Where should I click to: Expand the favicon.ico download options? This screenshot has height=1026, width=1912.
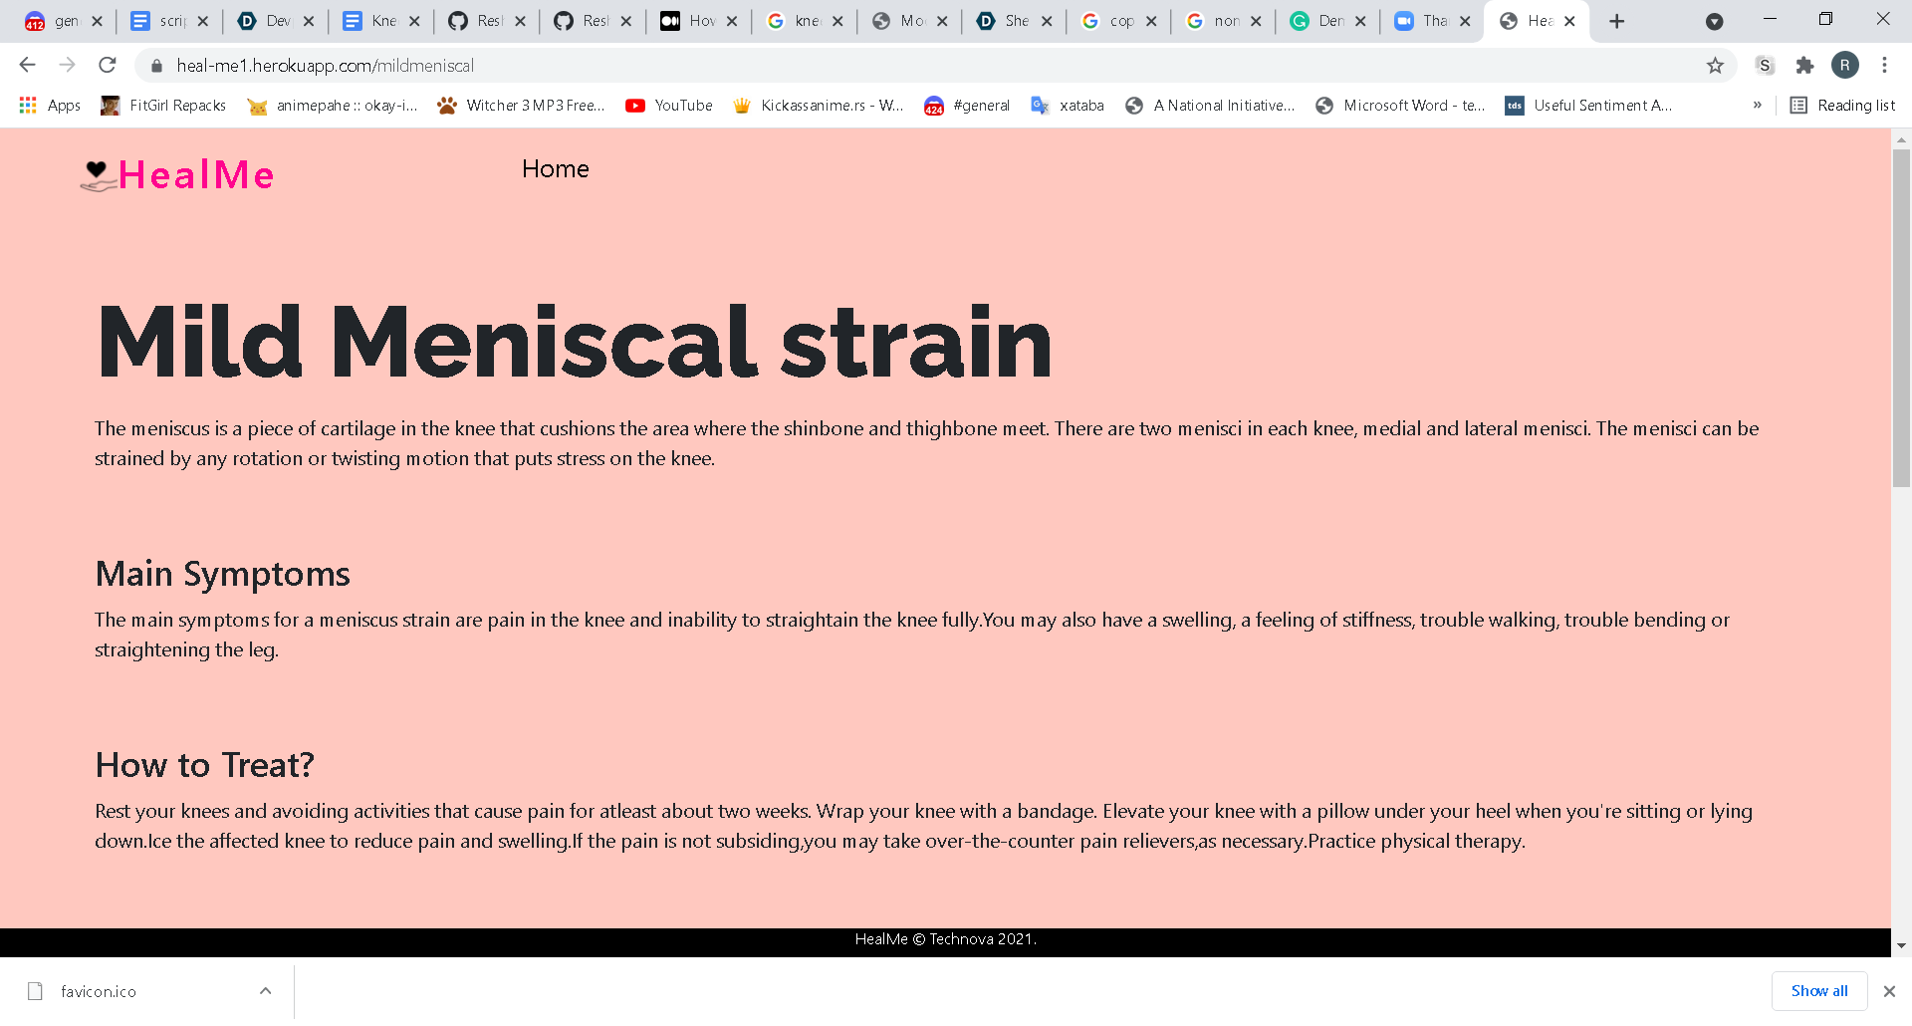click(x=265, y=991)
